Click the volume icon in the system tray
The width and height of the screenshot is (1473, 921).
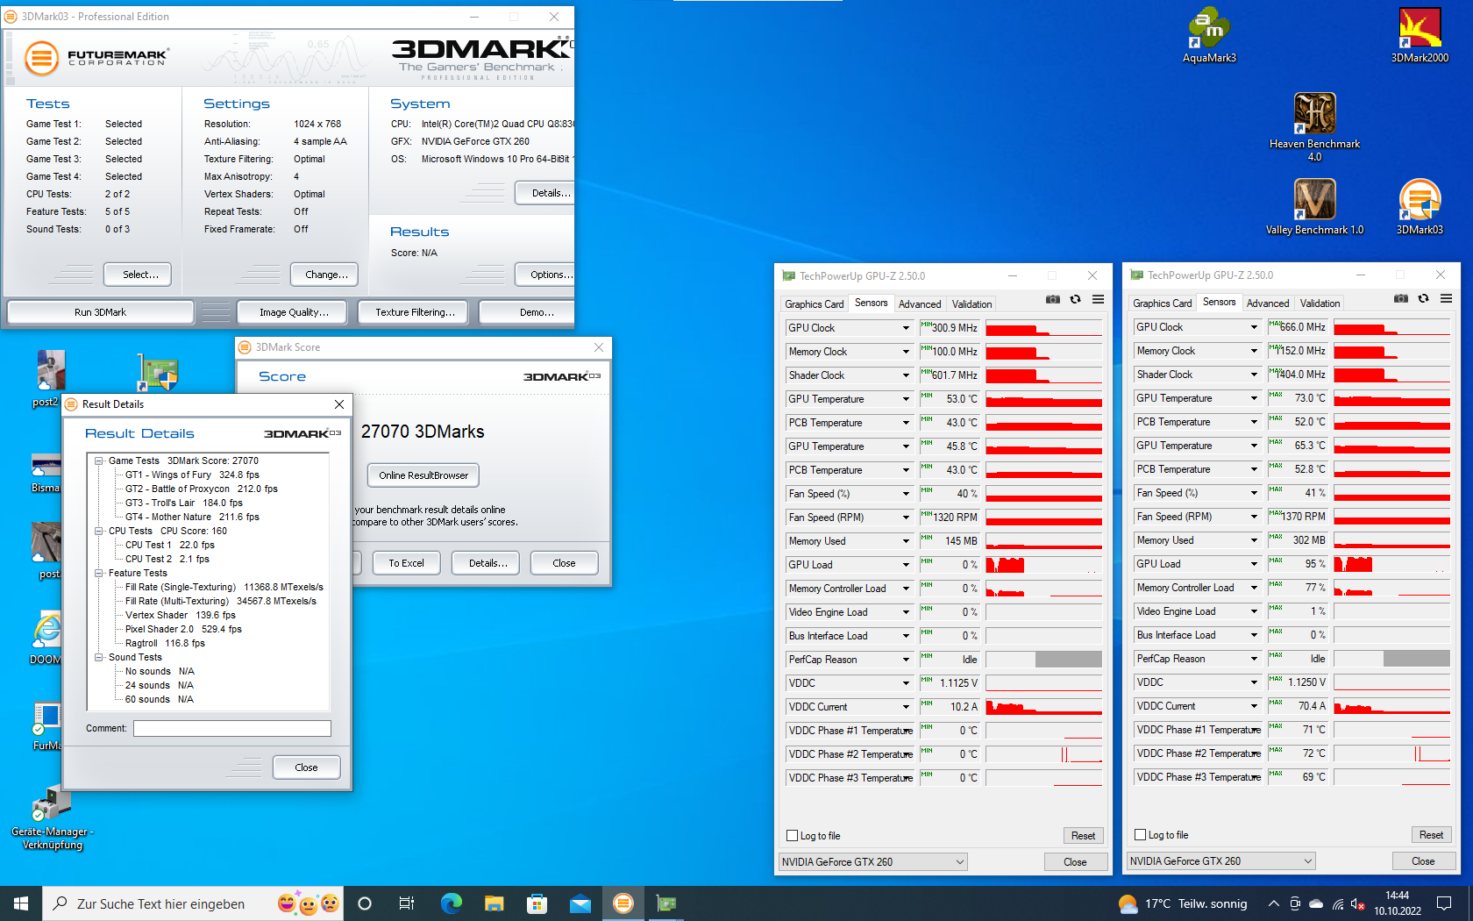(1358, 903)
